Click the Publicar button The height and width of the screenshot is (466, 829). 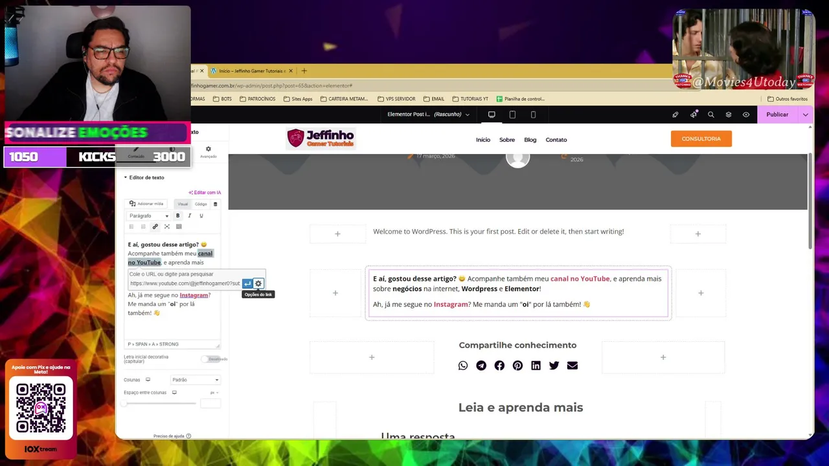coord(777,115)
